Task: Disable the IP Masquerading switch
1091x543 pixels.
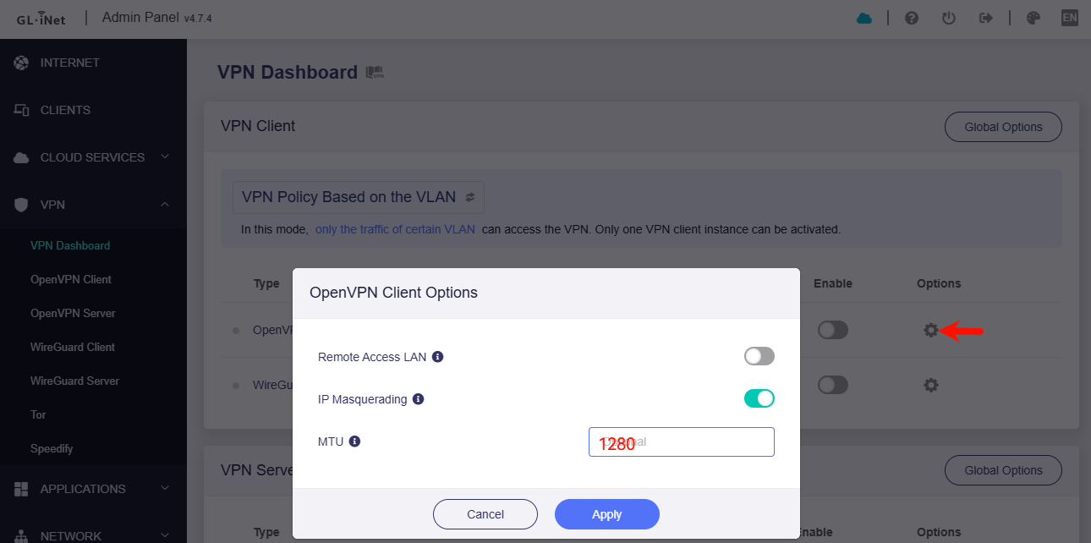Action: (759, 398)
